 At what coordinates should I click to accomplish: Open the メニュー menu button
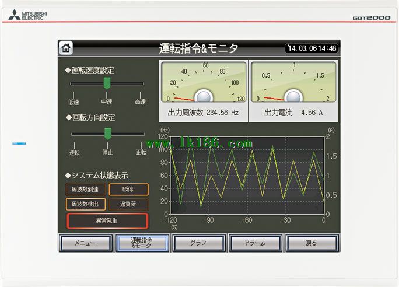point(85,243)
